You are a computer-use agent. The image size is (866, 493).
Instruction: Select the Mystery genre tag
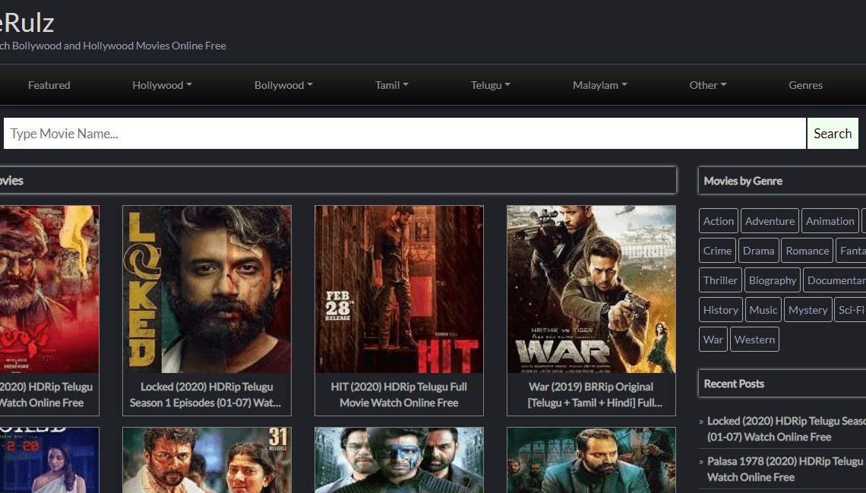(x=808, y=310)
